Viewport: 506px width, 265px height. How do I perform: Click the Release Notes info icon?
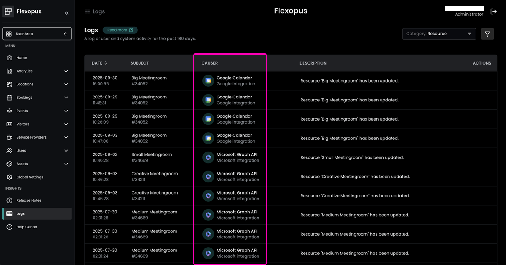click(9, 200)
